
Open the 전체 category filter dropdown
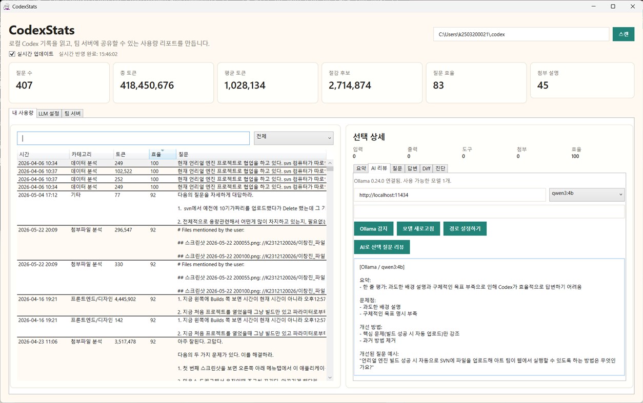(293, 138)
